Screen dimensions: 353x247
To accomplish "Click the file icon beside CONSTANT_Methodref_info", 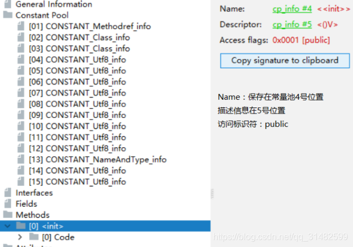I will tap(21, 26).
